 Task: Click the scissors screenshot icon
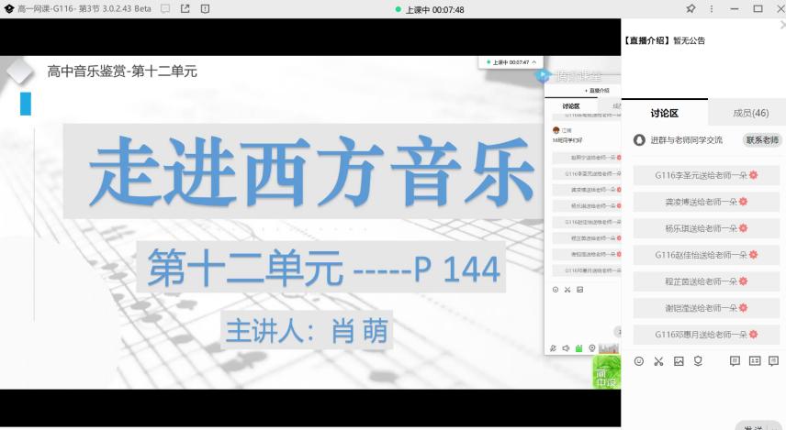point(658,361)
